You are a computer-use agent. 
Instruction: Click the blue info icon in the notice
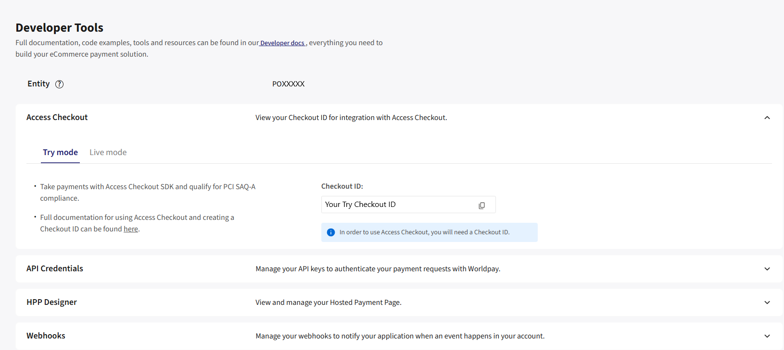click(331, 232)
